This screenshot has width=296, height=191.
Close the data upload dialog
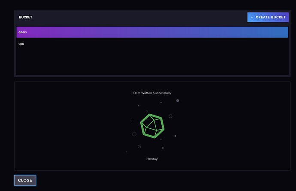[25, 180]
